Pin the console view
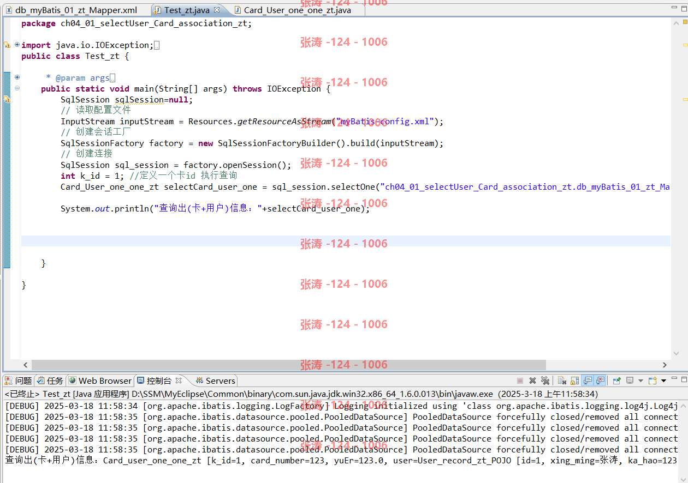The image size is (688, 483). 617,381
